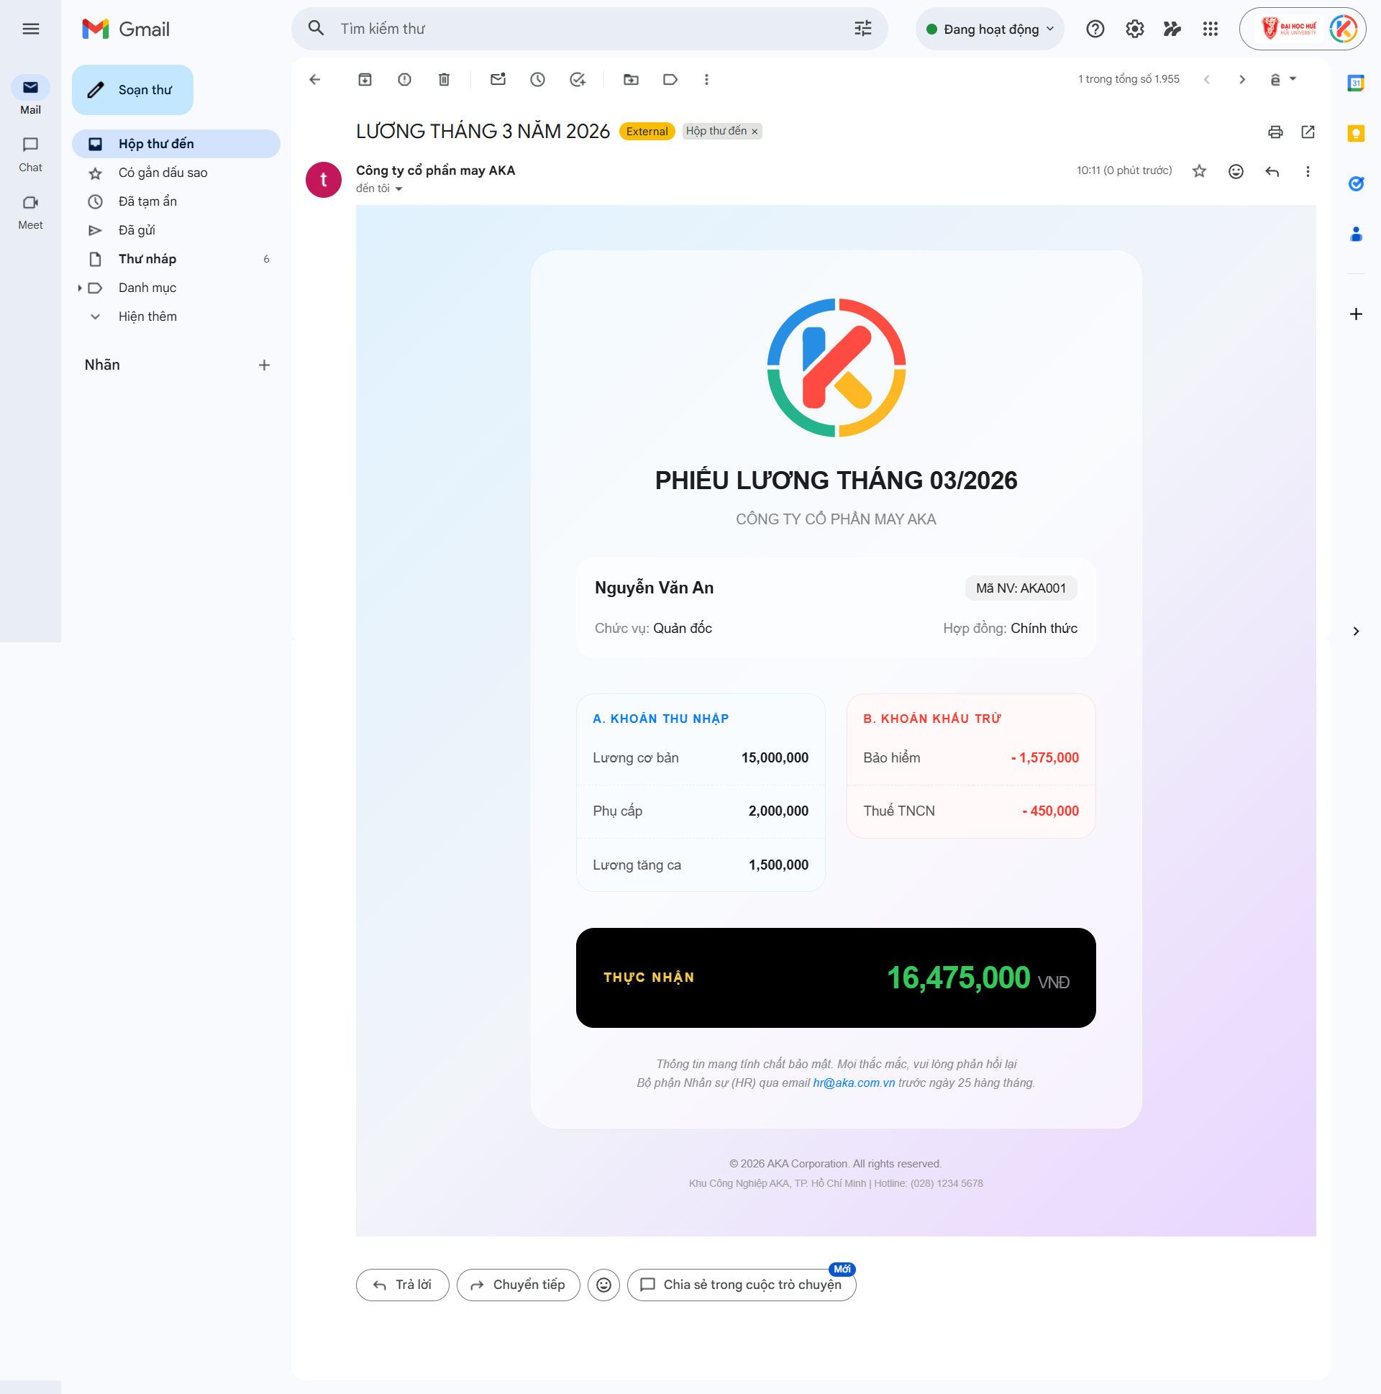
Task: Expand the 'đến tôi' recipient details
Action: pos(380,188)
